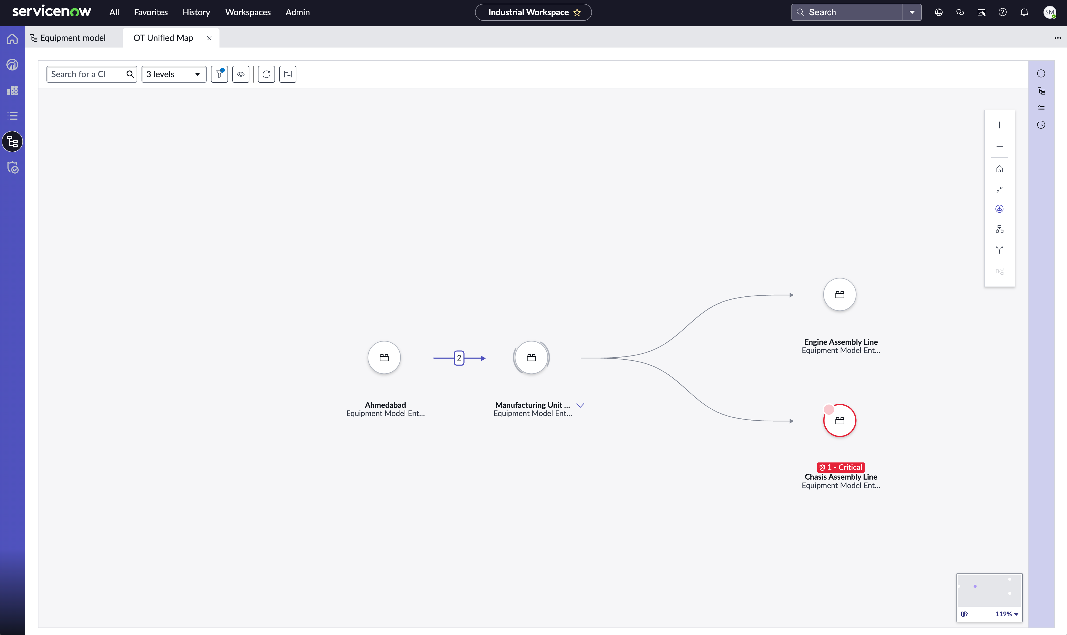Open the help question mark icon
Image resolution: width=1067 pixels, height=635 pixels.
coord(1002,12)
